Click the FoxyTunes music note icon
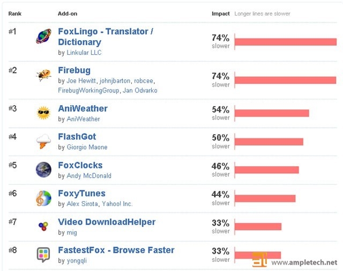Viewport: 343px width, 271px height. 43,198
